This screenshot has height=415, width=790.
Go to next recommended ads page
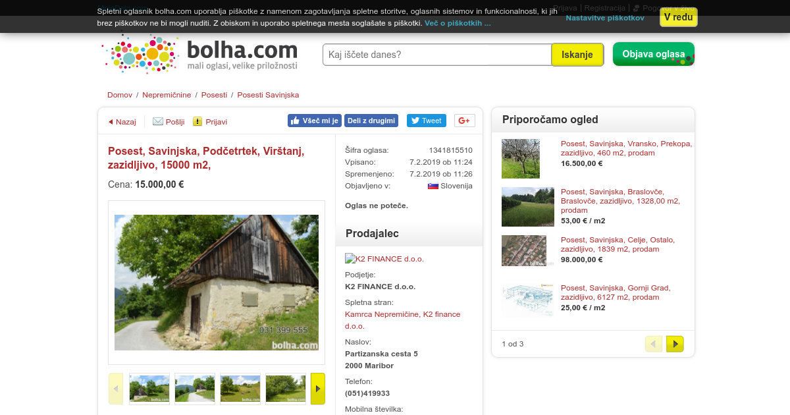(675, 344)
